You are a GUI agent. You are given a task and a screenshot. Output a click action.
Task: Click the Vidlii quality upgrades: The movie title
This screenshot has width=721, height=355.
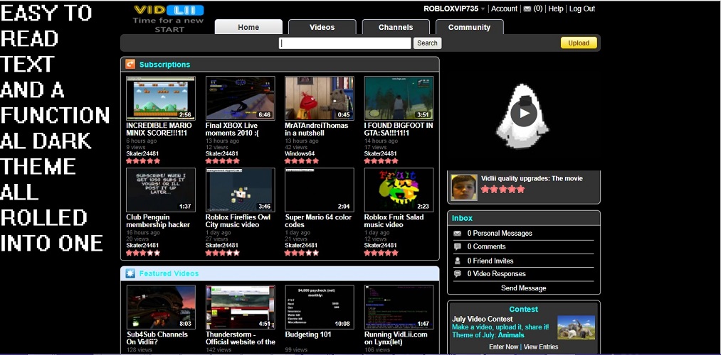[532, 178]
